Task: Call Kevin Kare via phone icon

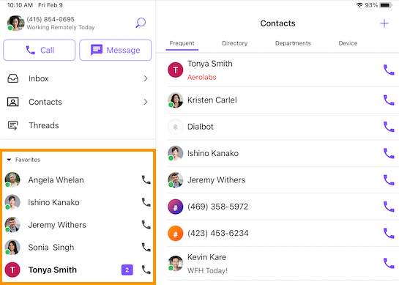Action: point(389,263)
